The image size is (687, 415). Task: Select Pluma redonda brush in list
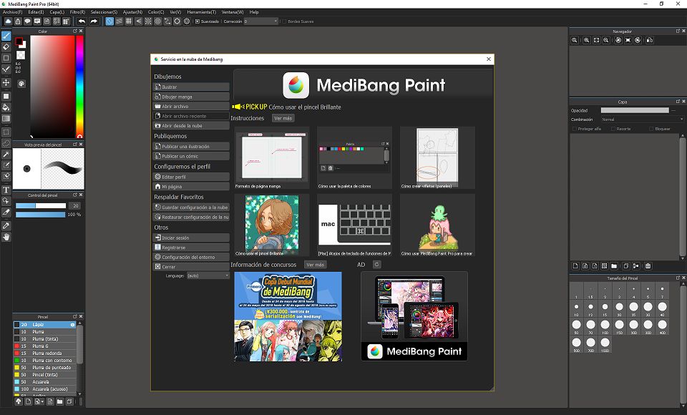tap(44, 353)
